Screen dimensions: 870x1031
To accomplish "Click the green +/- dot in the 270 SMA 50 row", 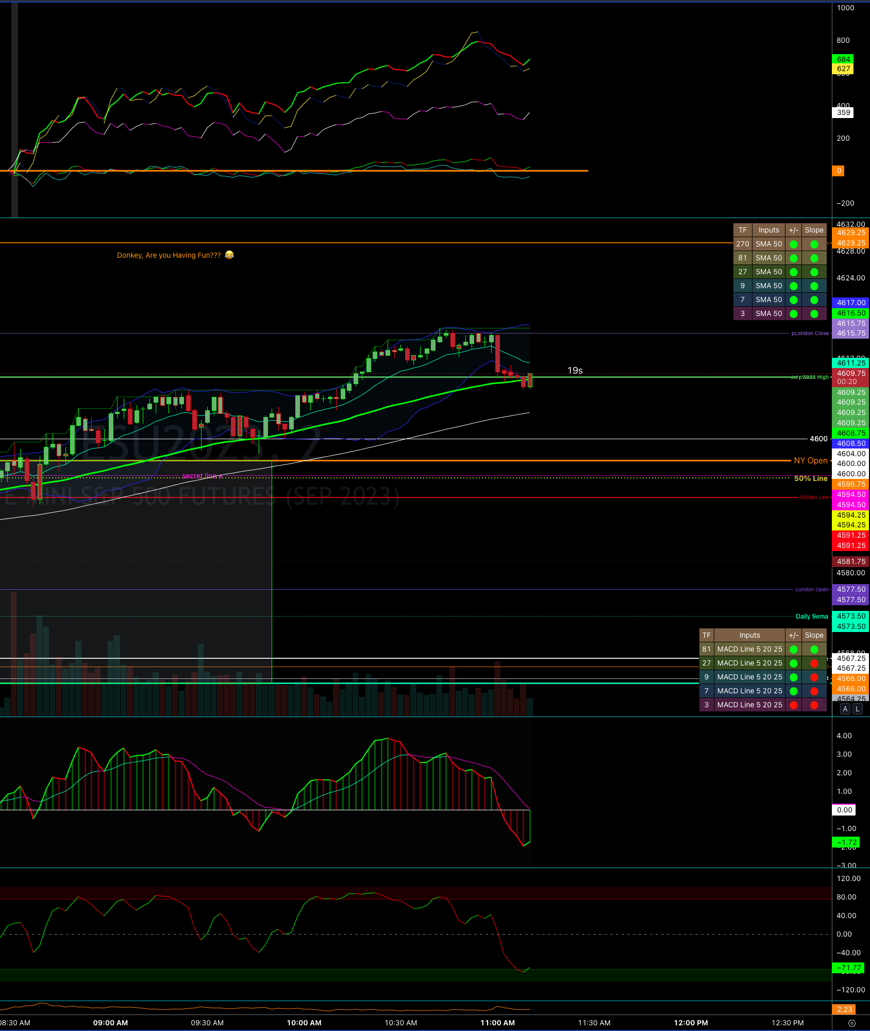I will tap(794, 244).
